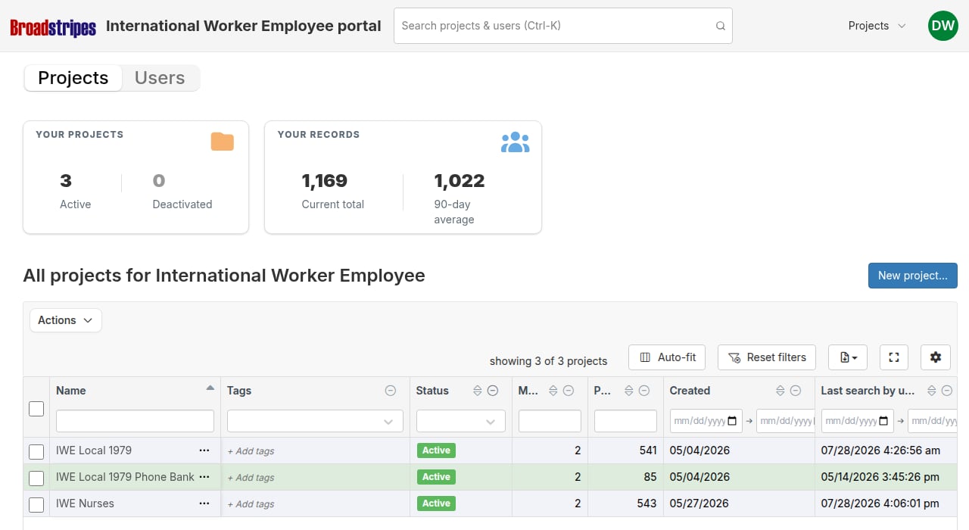
Task: Open IWE Local 1979 row menu
Action: 204,450
